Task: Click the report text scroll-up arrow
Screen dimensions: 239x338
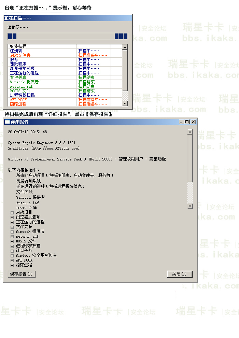Action: coord(190,132)
